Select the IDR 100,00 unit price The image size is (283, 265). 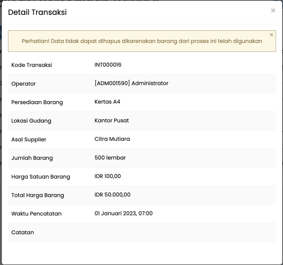108,176
